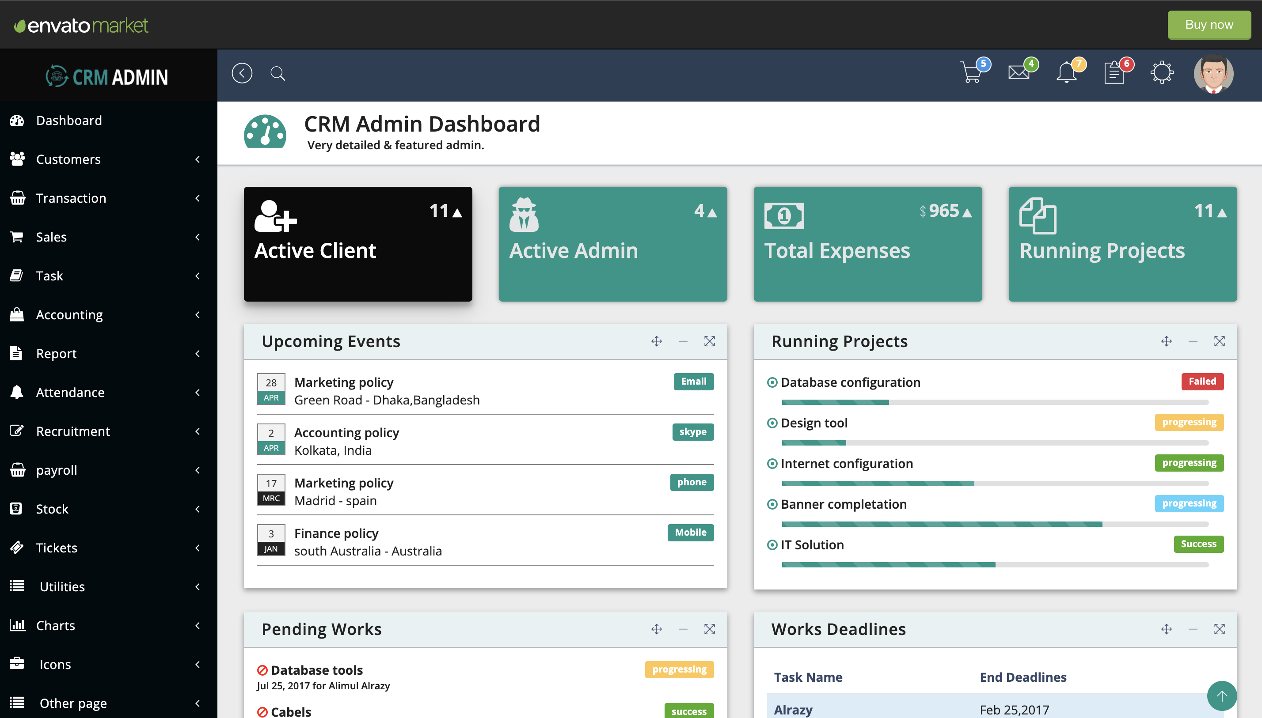Toggle fullscreen on Running Projects panel
The width and height of the screenshot is (1262, 718).
click(1219, 341)
